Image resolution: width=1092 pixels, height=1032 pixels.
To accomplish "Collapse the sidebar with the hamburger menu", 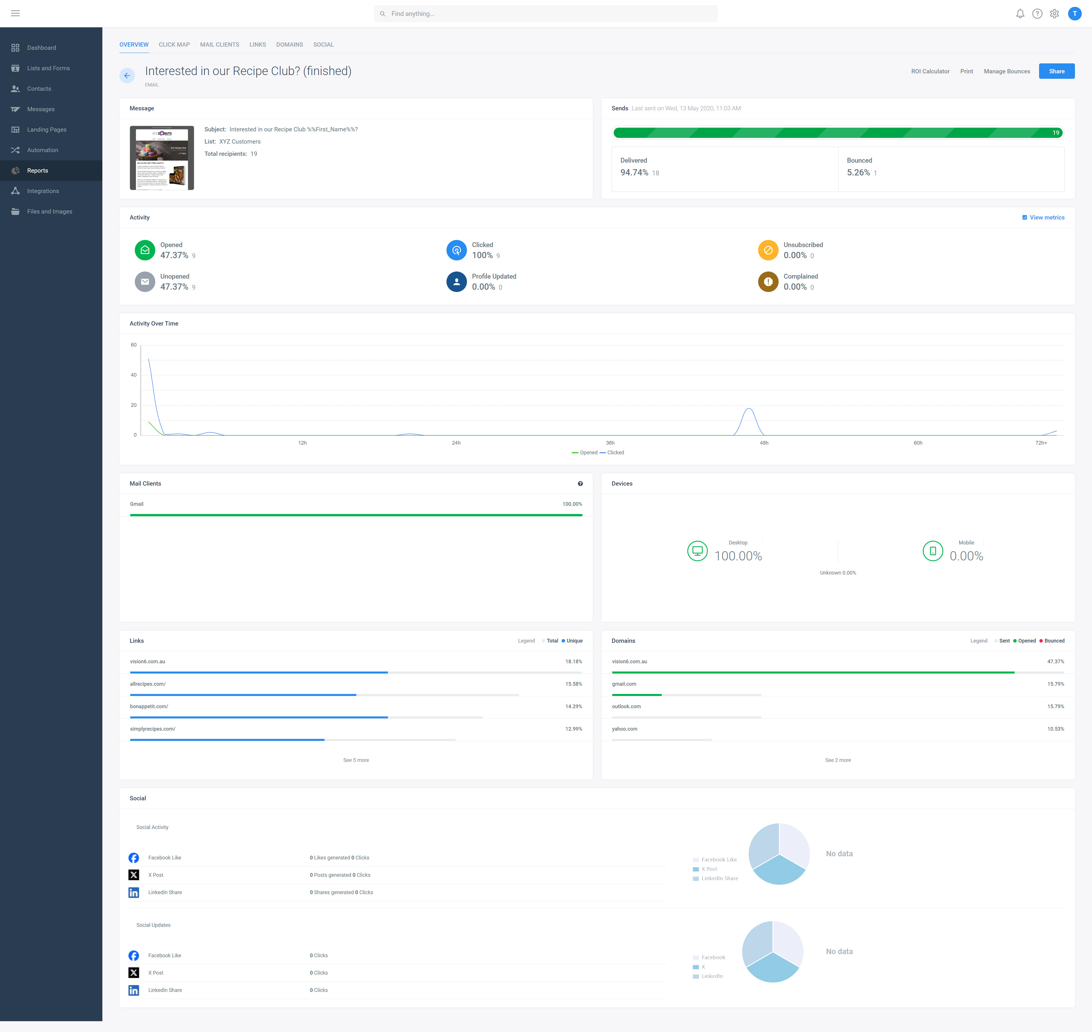I will [15, 13].
